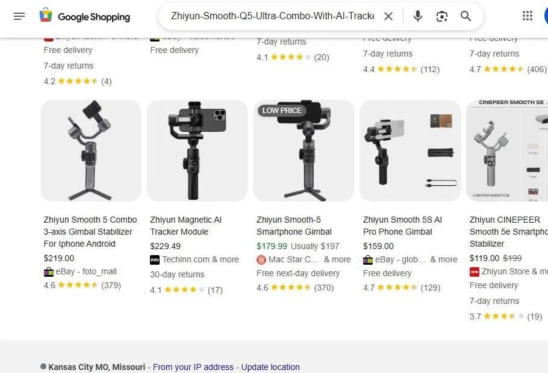
Task: Click inside the search input field
Action: tap(271, 16)
